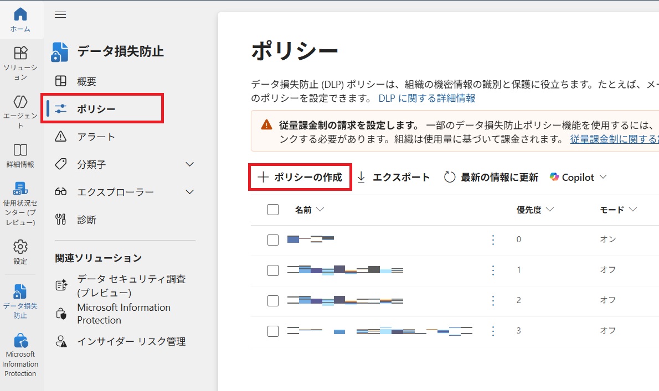This screenshot has width=659, height=391.
Task: Open the Usage Center preview icon
Action: pyautogui.click(x=20, y=189)
